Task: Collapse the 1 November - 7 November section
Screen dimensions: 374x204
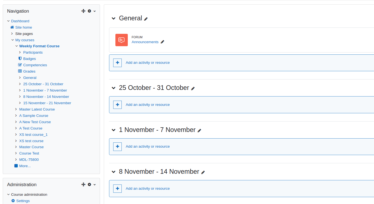Action: click(x=113, y=130)
